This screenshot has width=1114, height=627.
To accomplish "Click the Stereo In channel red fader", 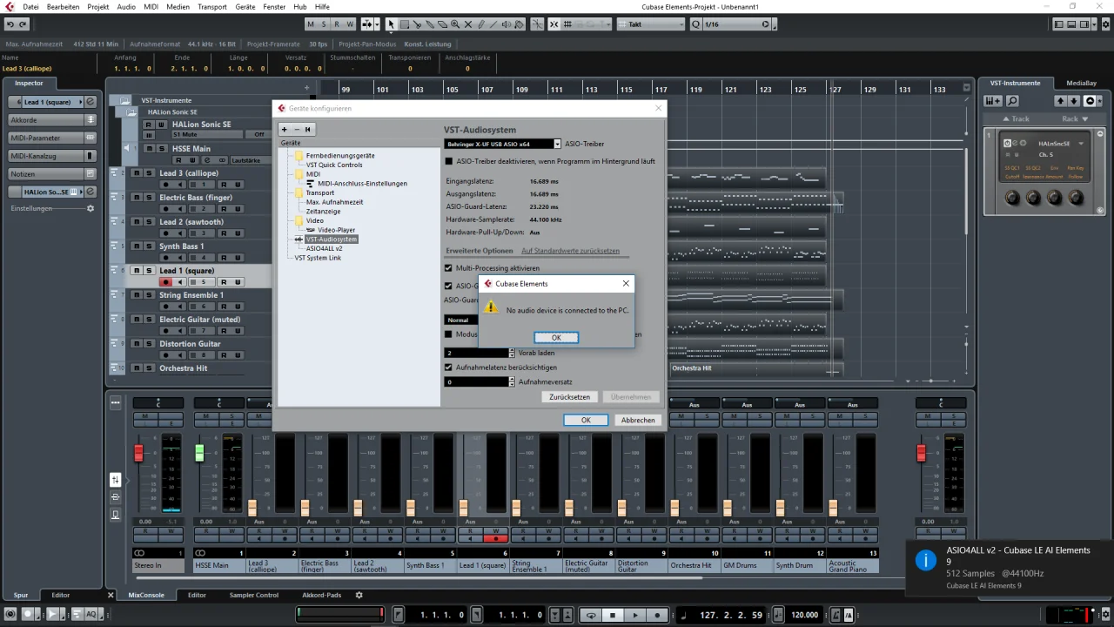I will pos(138,453).
